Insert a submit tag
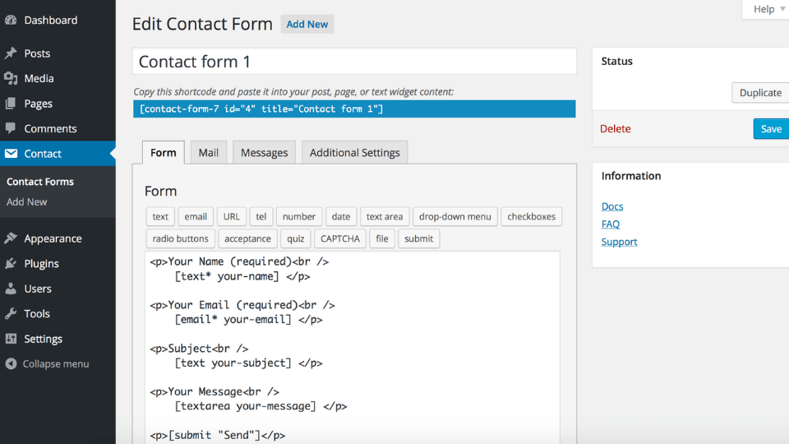 (x=418, y=238)
